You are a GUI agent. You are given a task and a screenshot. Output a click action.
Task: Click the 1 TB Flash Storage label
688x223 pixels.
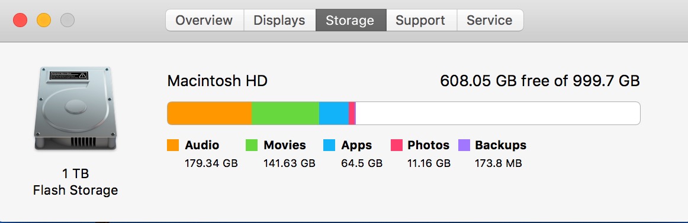click(x=75, y=182)
